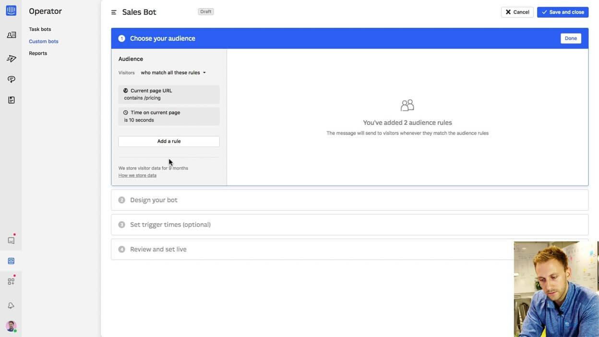This screenshot has width=599, height=337.
Task: Expand the Design your bot step
Action: 154,200
